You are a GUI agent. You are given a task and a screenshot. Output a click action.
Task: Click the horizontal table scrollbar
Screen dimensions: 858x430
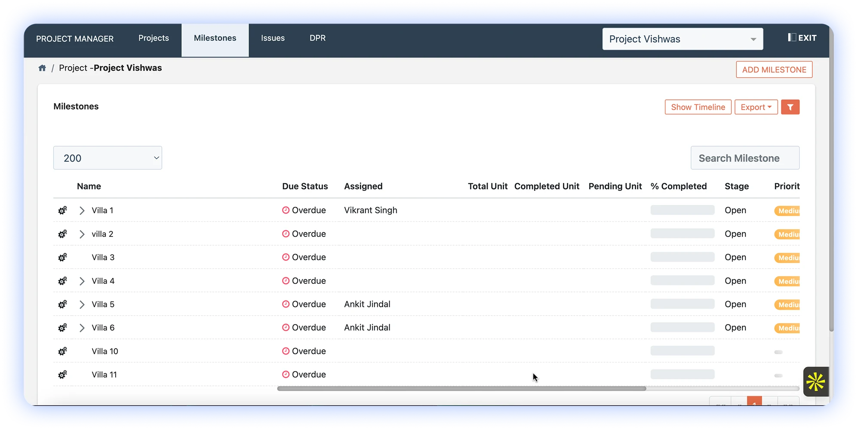click(x=461, y=388)
